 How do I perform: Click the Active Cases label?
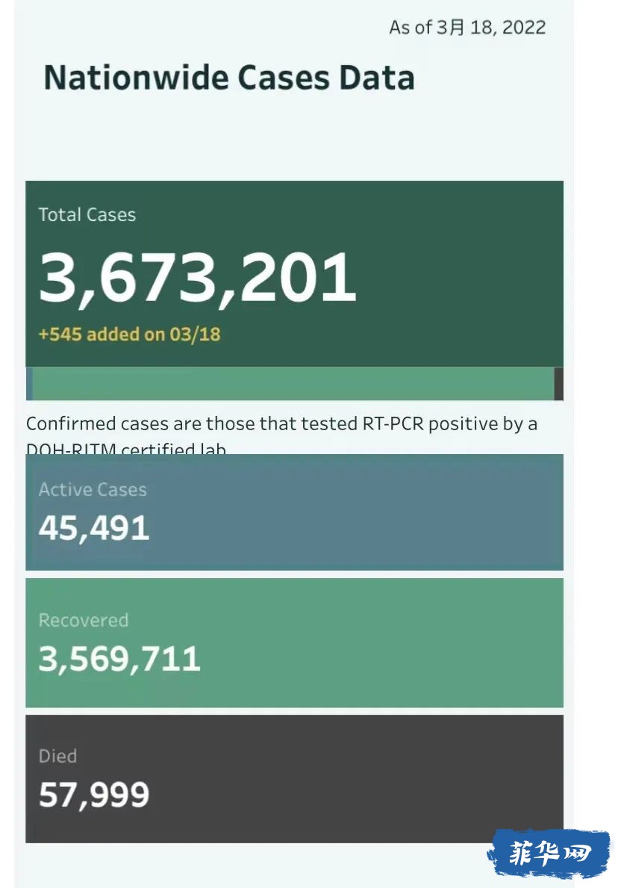coord(93,489)
